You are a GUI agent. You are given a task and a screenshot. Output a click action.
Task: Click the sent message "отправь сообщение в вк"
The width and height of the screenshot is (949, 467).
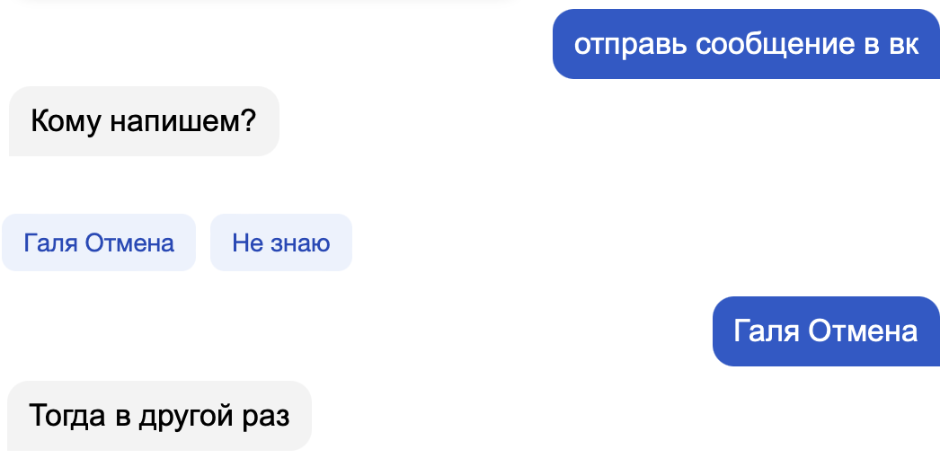pyautogui.click(x=746, y=44)
